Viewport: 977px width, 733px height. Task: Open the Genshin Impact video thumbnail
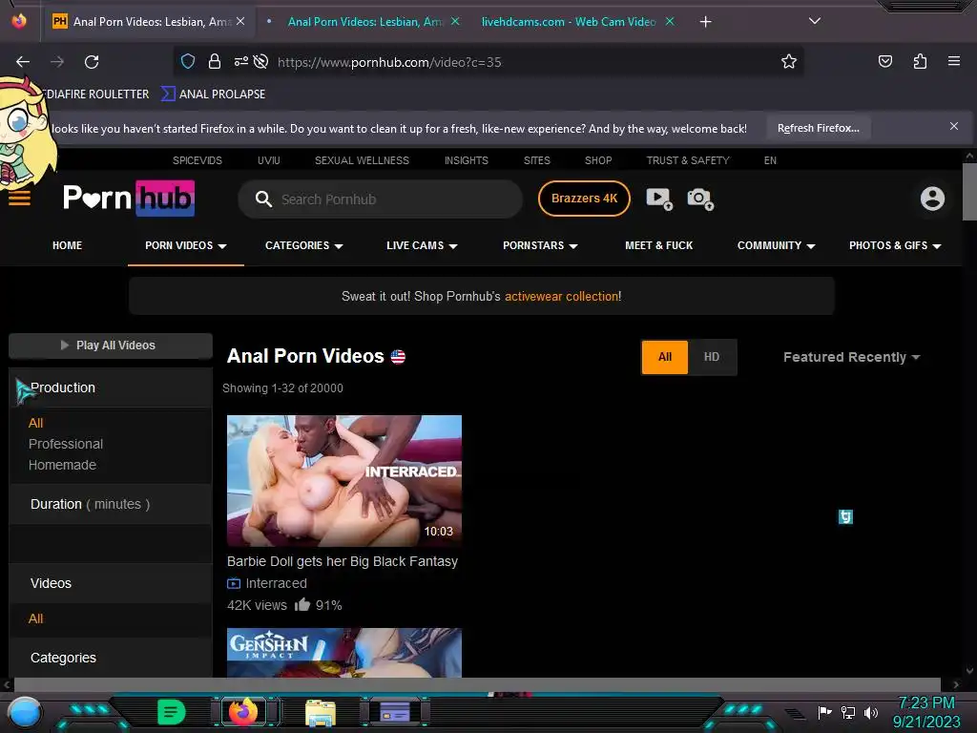click(x=343, y=653)
